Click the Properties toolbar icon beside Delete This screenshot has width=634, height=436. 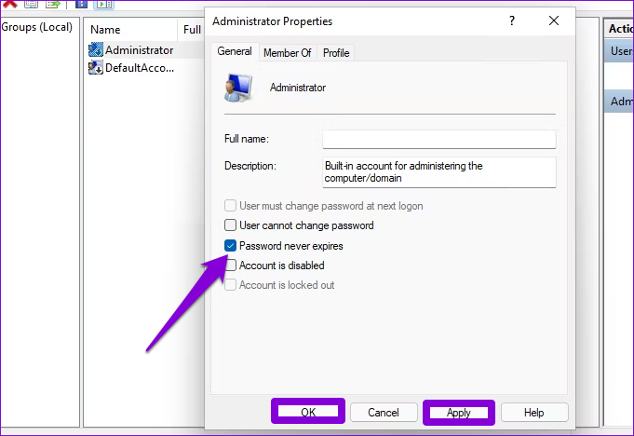(x=31, y=4)
